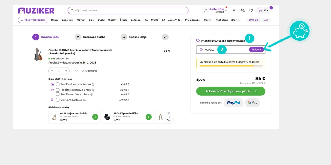Go to step 2 Doprava a platba
The image size is (331, 165).
pos(90,37)
